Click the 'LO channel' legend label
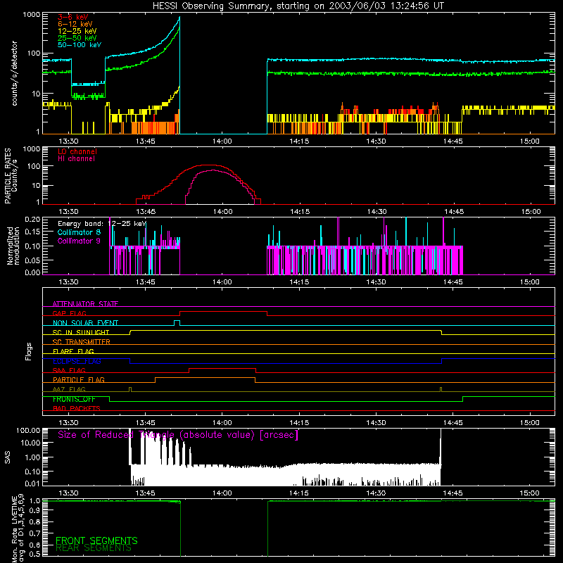Viewport: 563px width, 563px height. 77,151
